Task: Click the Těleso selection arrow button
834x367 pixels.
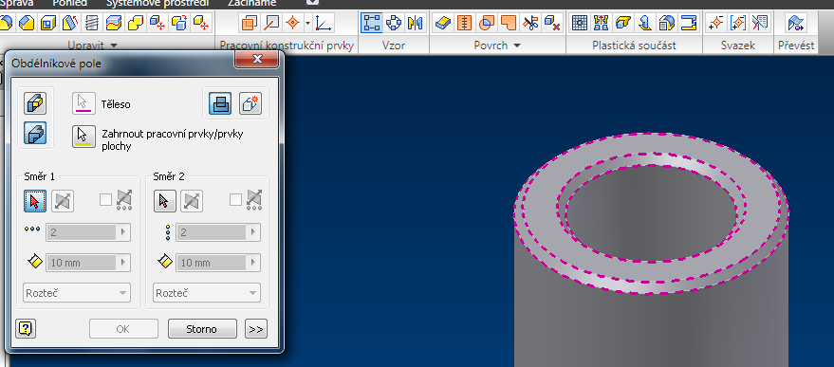Action: click(x=83, y=103)
